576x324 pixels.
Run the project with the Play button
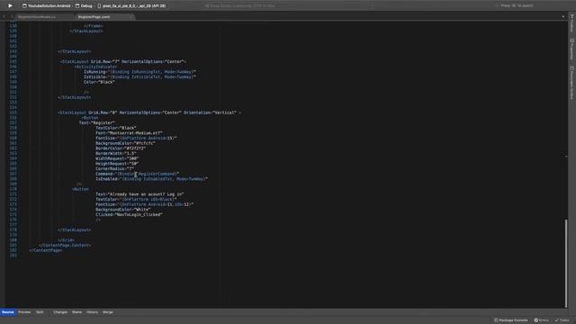click(10, 6)
